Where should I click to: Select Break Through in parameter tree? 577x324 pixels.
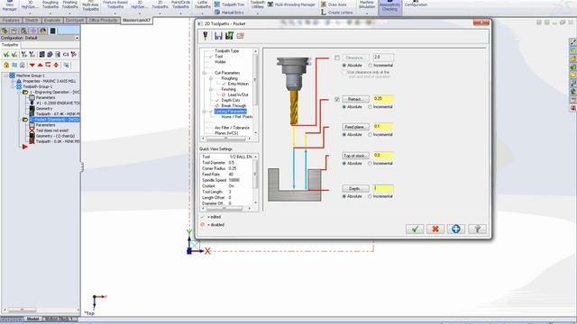point(234,106)
